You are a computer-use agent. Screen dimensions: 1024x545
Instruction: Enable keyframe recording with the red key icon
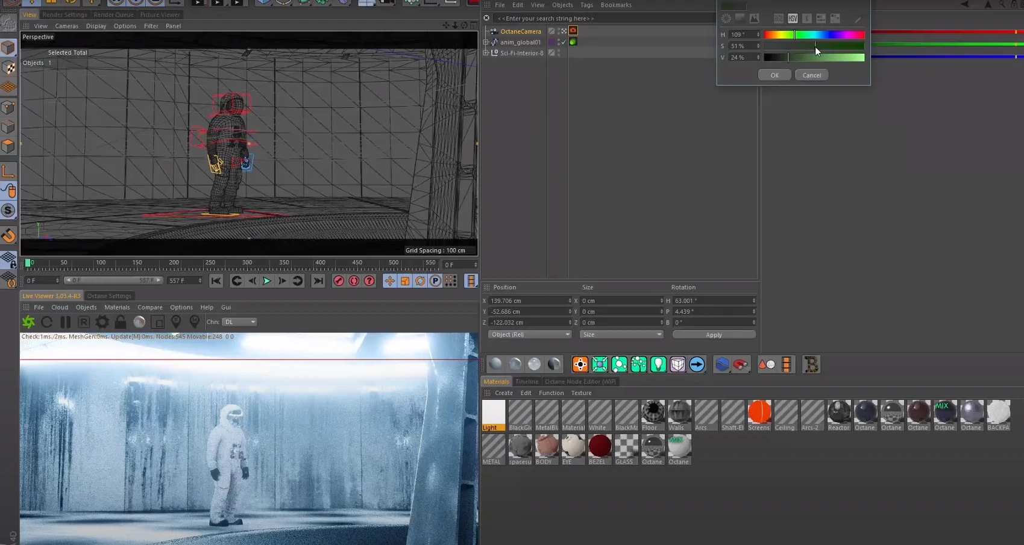tap(339, 281)
